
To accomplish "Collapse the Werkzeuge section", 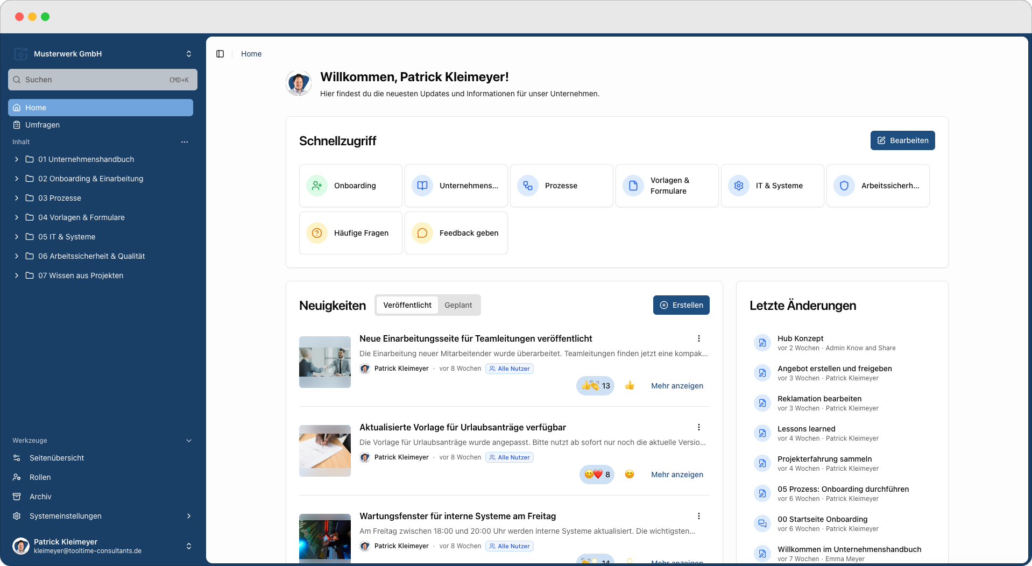I will point(189,441).
